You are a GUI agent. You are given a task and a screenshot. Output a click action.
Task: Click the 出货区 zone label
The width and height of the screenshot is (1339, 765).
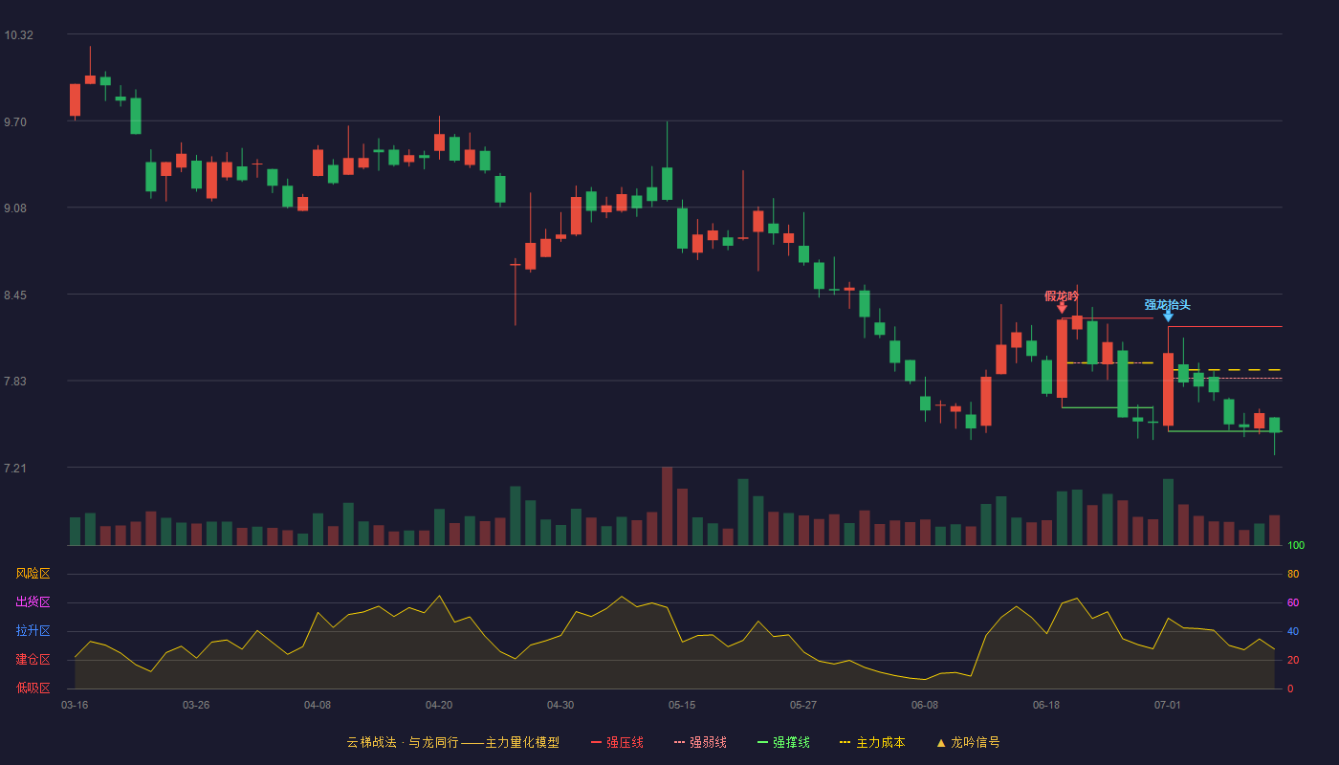33,602
